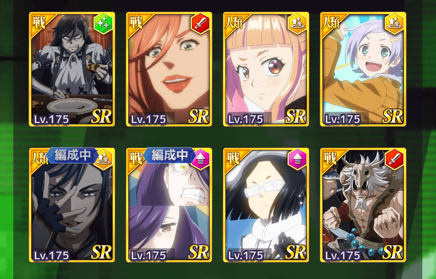The image size is (436, 279).
Task: Select the dark-haired man eating at table card
Action: (72, 69)
